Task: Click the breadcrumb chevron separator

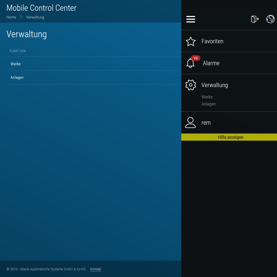Action: click(21, 17)
